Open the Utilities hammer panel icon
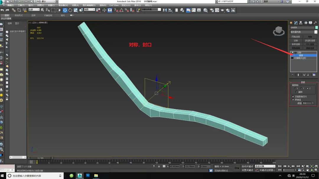 pos(315,23)
